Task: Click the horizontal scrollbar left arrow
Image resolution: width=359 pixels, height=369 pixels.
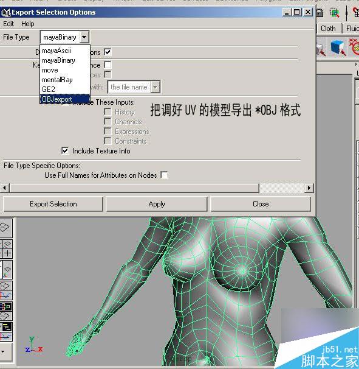Action: point(5,188)
